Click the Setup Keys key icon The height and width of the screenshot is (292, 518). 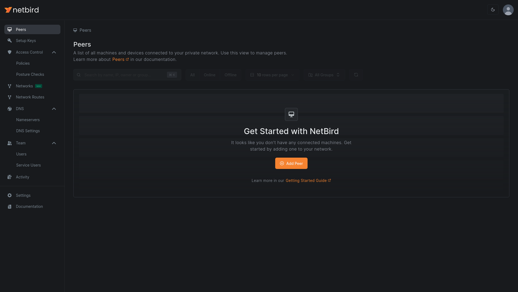coord(9,40)
